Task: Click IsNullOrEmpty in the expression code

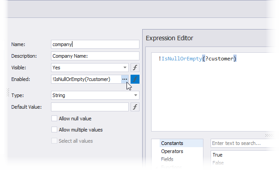Action: pos(182,59)
